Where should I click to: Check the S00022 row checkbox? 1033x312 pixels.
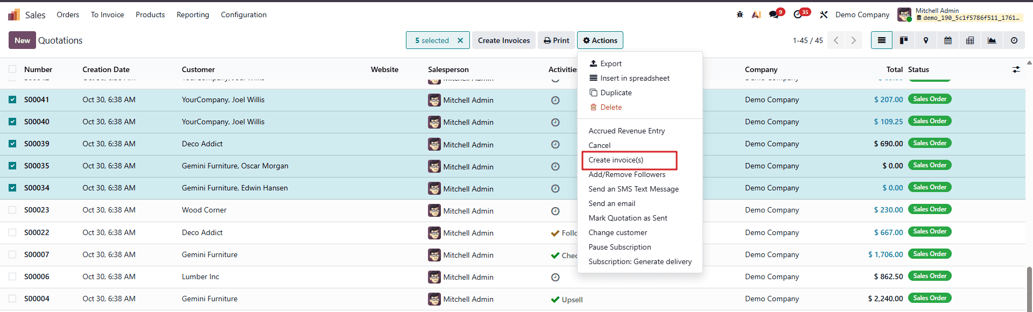[x=12, y=232]
